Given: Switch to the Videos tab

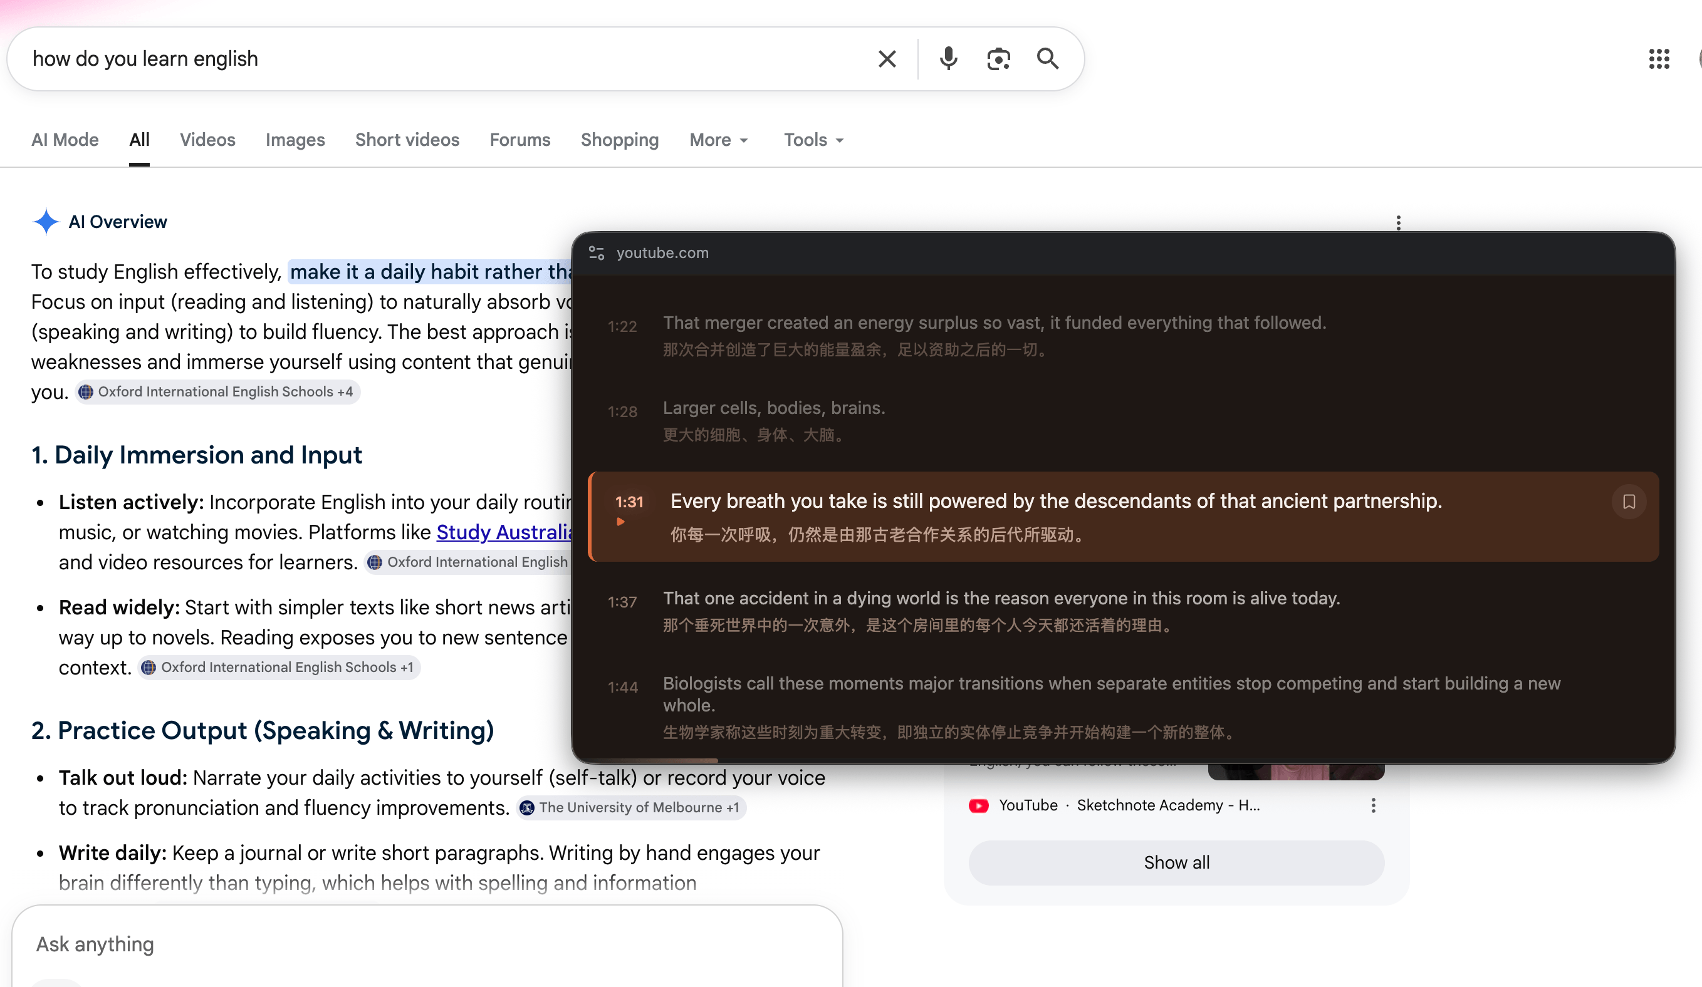Looking at the screenshot, I should [207, 140].
